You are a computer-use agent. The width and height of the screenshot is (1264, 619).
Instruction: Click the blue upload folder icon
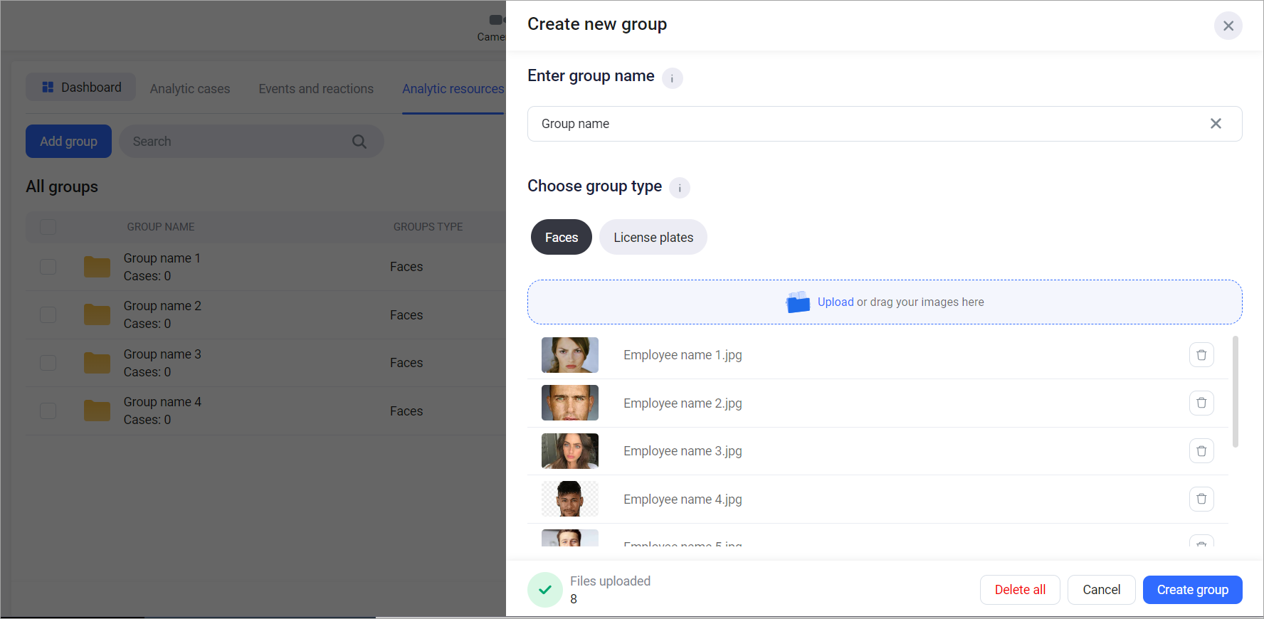coord(798,302)
